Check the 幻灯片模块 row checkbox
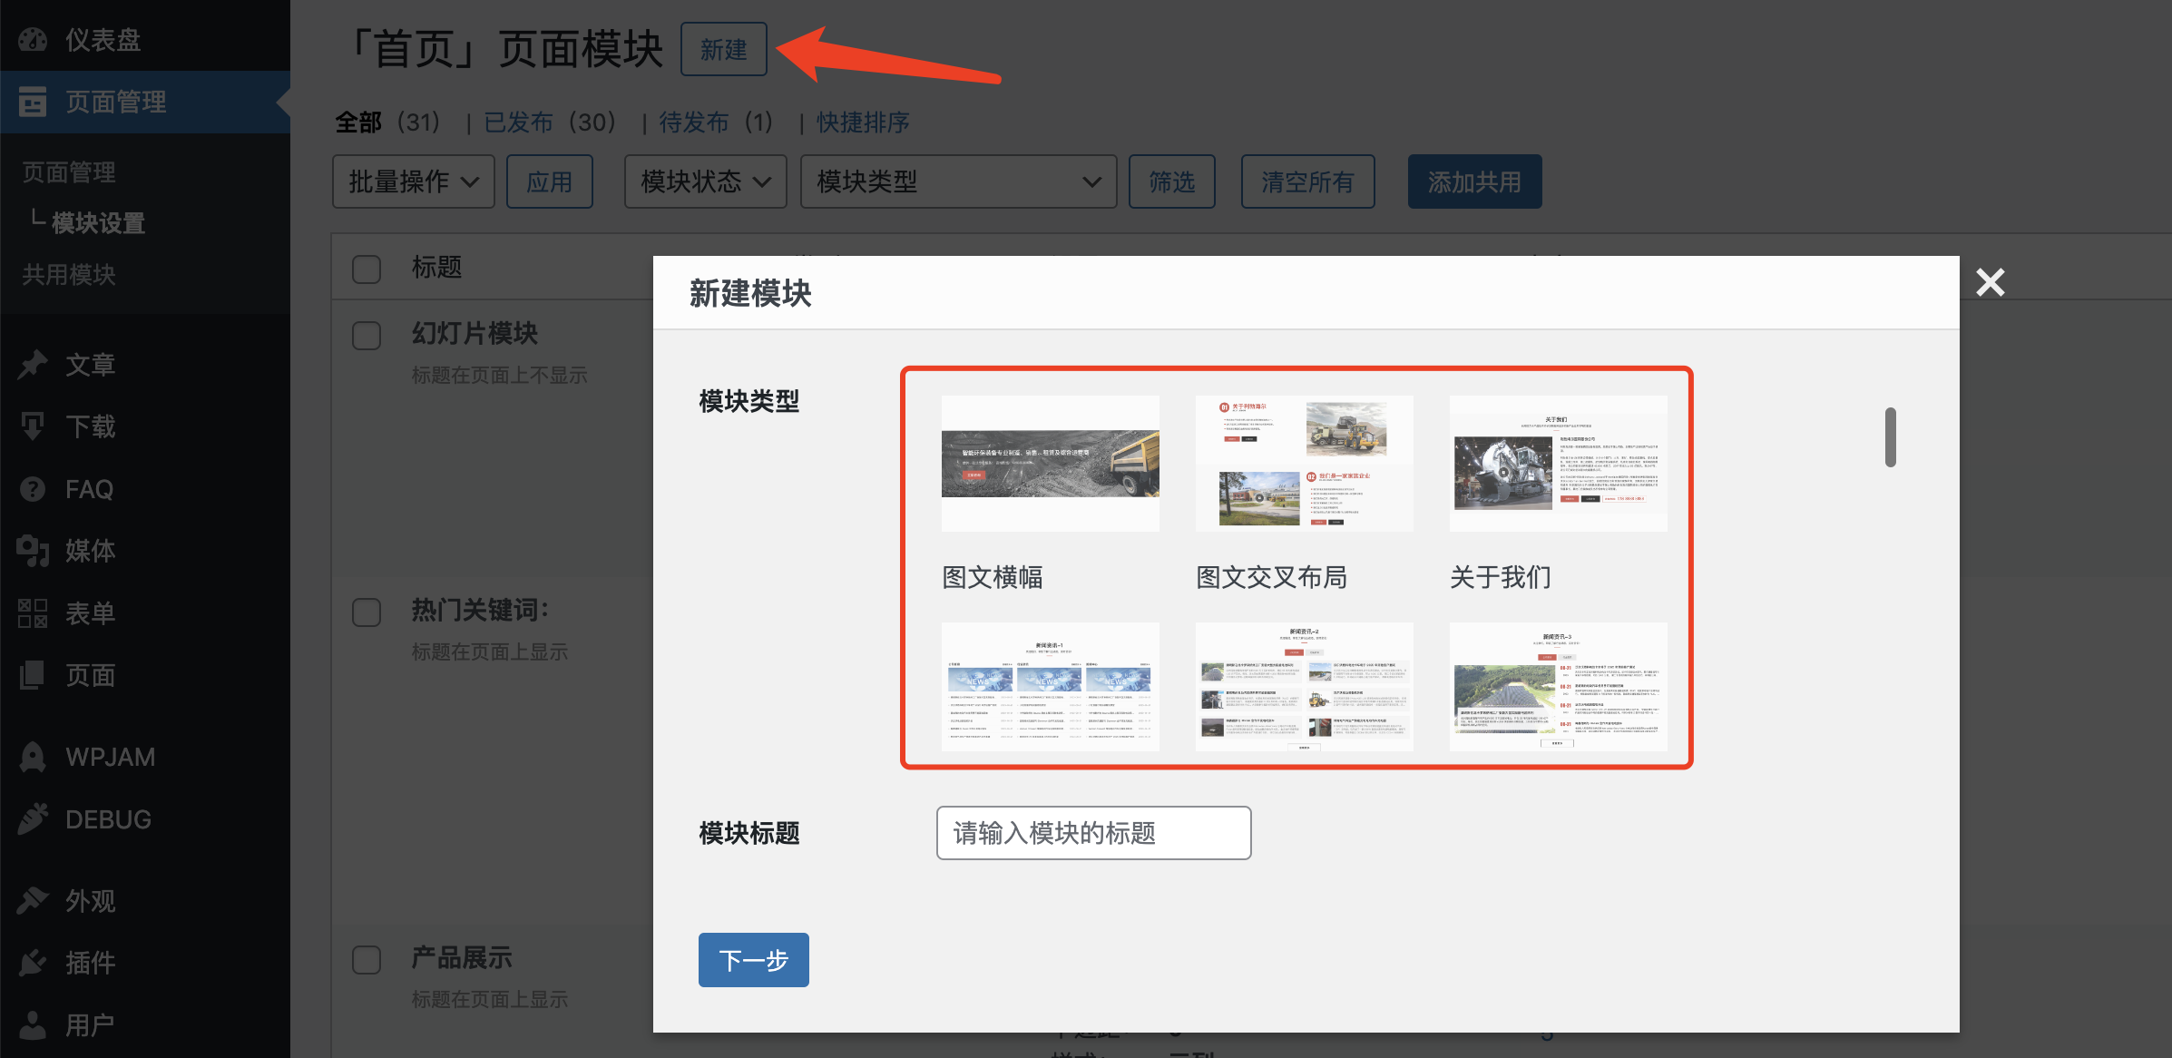The height and width of the screenshot is (1058, 2172). [x=367, y=336]
